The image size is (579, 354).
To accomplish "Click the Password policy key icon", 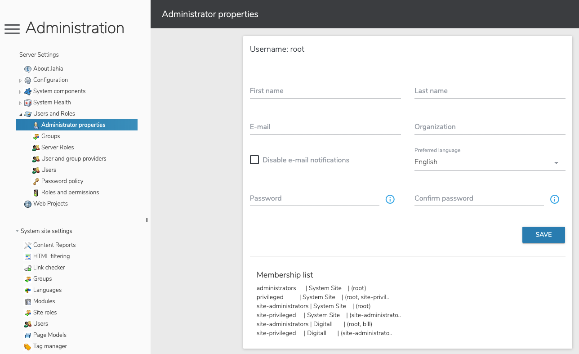I will (x=36, y=181).
